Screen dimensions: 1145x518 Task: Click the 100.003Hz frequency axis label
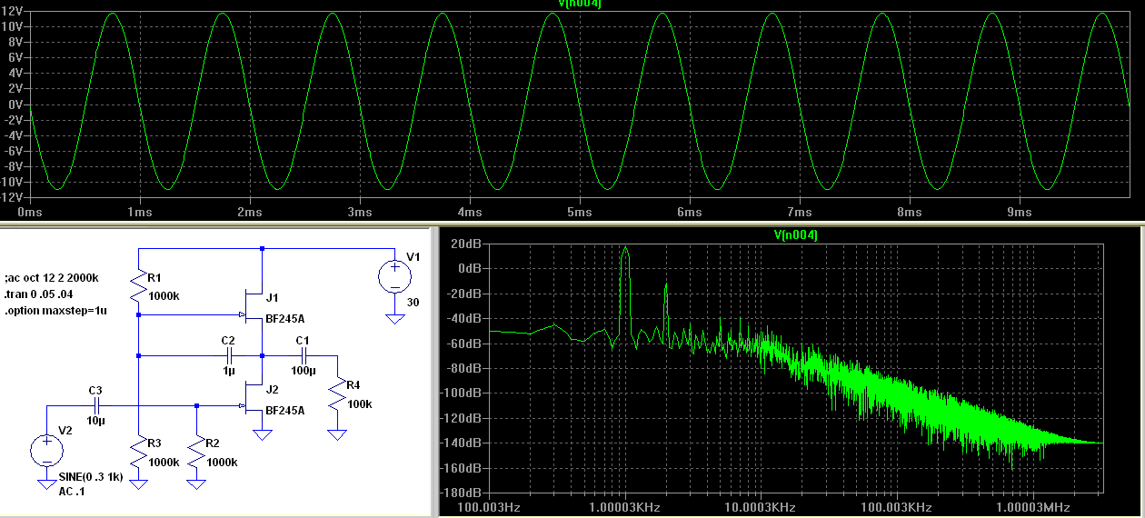tap(489, 507)
